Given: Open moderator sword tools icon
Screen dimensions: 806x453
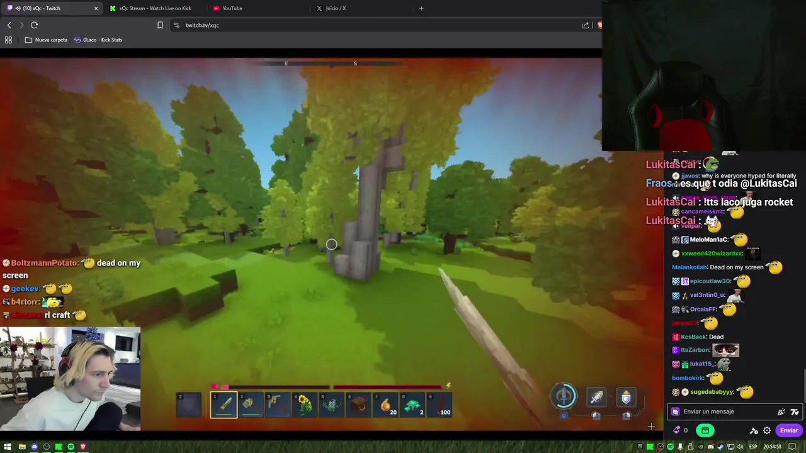Looking at the screenshot, I should [x=754, y=430].
